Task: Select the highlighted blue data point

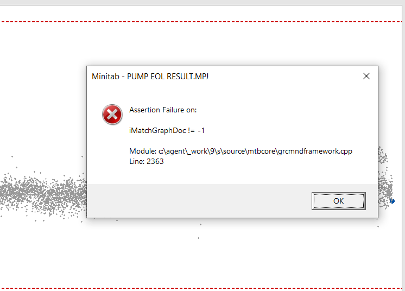Action: [x=392, y=201]
